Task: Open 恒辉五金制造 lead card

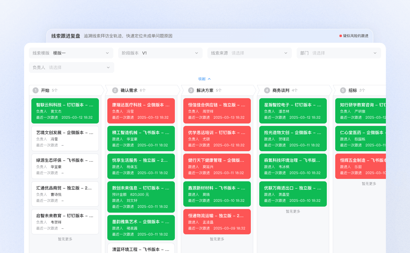Action: coord(361,166)
